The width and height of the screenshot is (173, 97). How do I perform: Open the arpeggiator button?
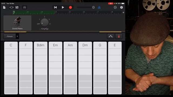click(x=111, y=36)
